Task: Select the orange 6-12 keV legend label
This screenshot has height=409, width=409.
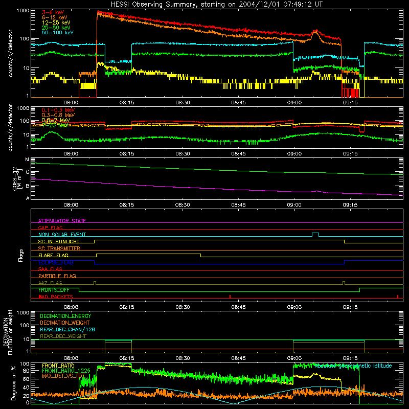Action: click(x=55, y=17)
